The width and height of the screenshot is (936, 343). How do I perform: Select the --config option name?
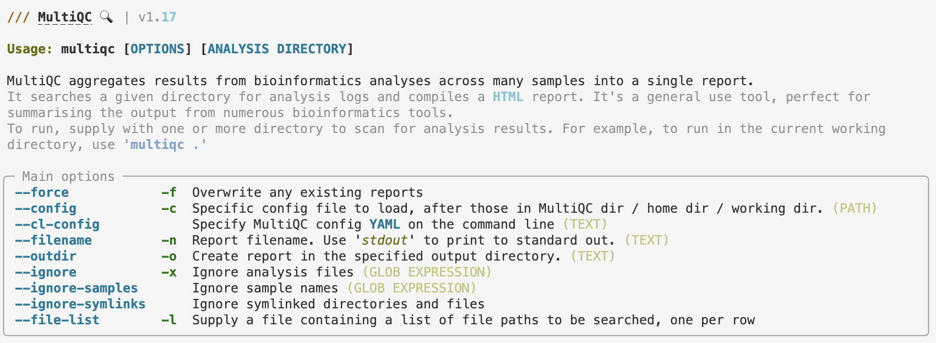(x=46, y=208)
